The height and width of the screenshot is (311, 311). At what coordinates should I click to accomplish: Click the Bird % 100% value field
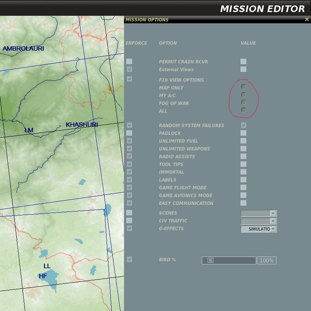[267, 260]
